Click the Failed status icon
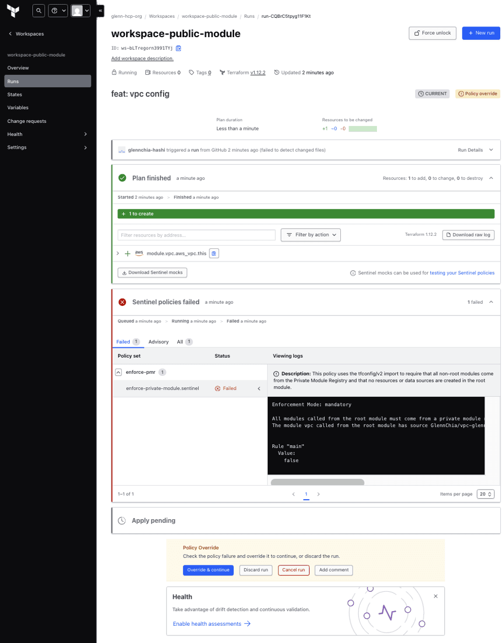Image resolution: width=504 pixels, height=643 pixels. (x=218, y=388)
